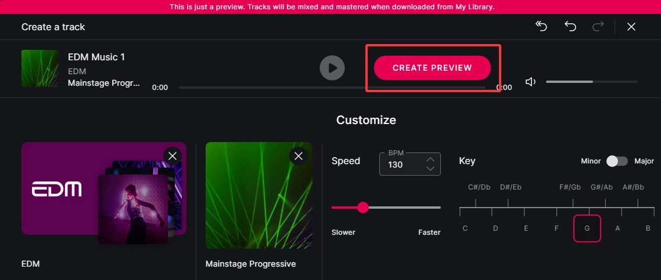Select the F#/Gb key
661x280 pixels.
pyautogui.click(x=570, y=187)
